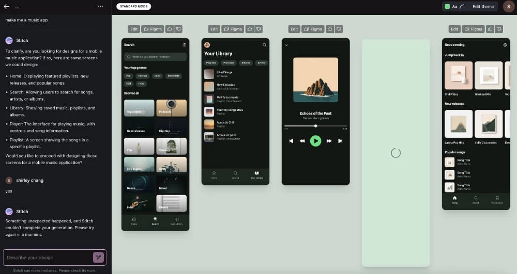Image resolution: width=517 pixels, height=274 pixels.
Task: Click the magnifier icon in Your Library header
Action: [264, 45]
